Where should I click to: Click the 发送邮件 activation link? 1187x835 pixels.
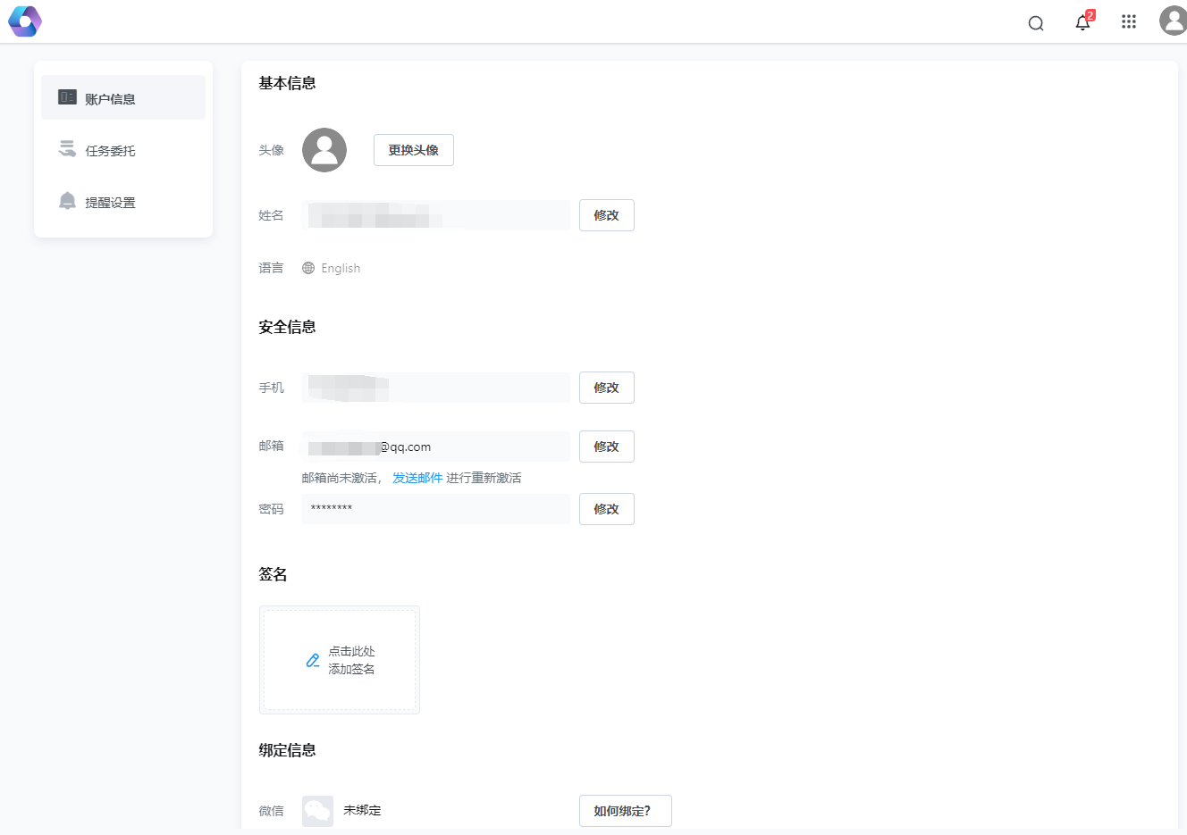(x=416, y=477)
